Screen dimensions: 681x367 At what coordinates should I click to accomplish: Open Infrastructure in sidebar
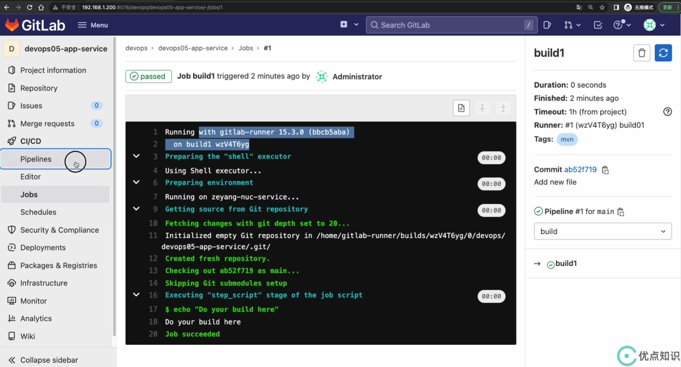[x=43, y=283]
